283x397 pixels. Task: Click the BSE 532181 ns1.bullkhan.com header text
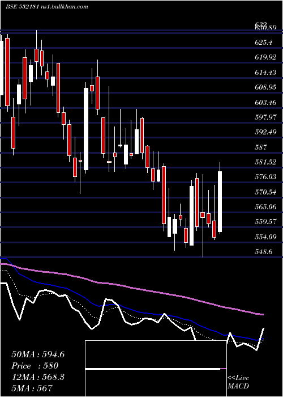(47, 7)
